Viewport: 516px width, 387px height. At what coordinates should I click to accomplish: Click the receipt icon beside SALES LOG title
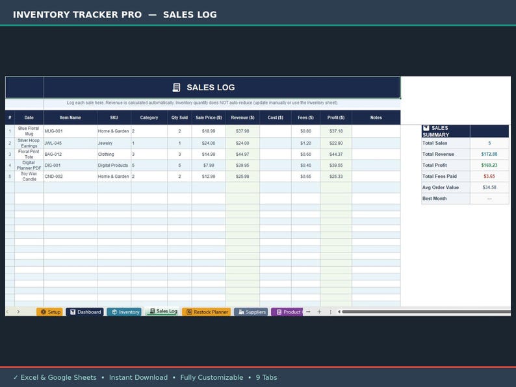coord(176,88)
